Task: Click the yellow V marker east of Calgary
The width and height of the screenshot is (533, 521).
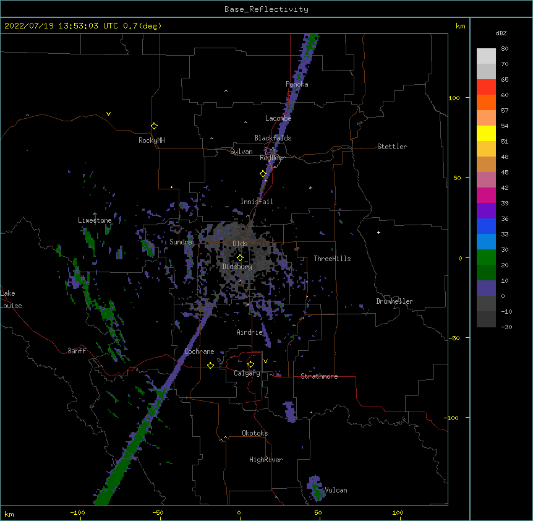Action: [265, 361]
